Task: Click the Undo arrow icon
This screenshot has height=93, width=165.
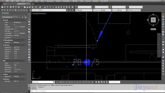Action: pyautogui.click(x=36, y=7)
